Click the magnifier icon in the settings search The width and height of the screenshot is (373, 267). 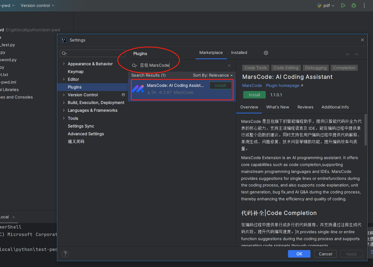pyautogui.click(x=64, y=53)
